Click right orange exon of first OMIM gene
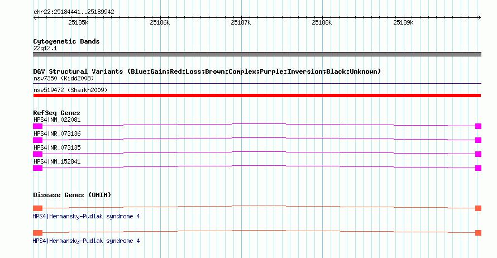Image resolution: width=497 pixels, height=258 pixels. coord(479,208)
